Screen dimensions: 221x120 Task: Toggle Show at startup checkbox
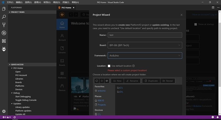195,24
